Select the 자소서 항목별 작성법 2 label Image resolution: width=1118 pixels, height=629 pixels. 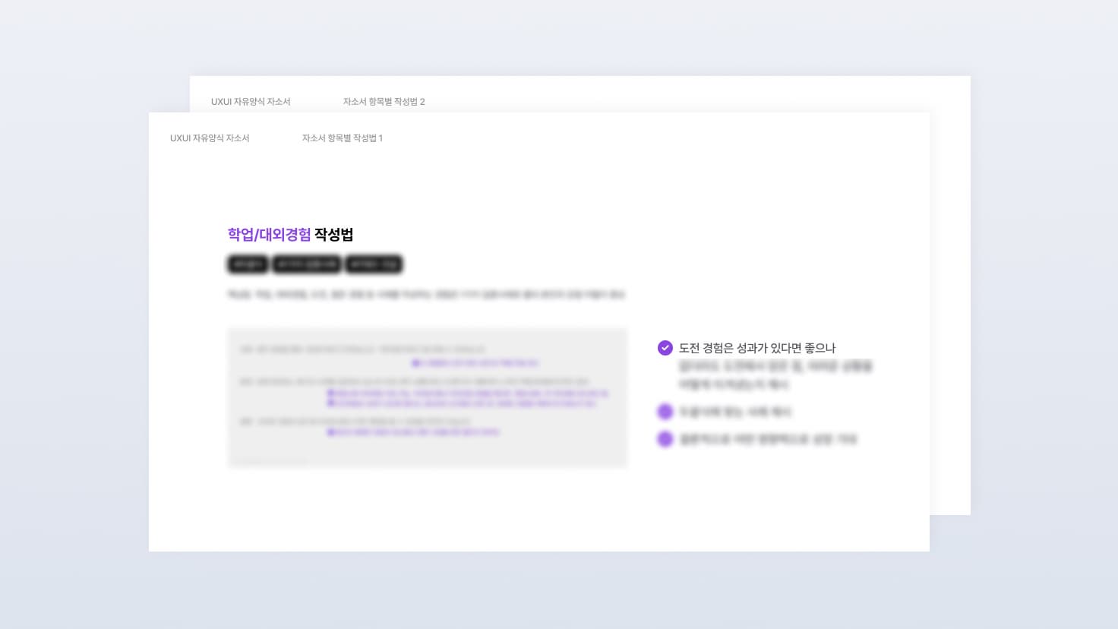(384, 102)
